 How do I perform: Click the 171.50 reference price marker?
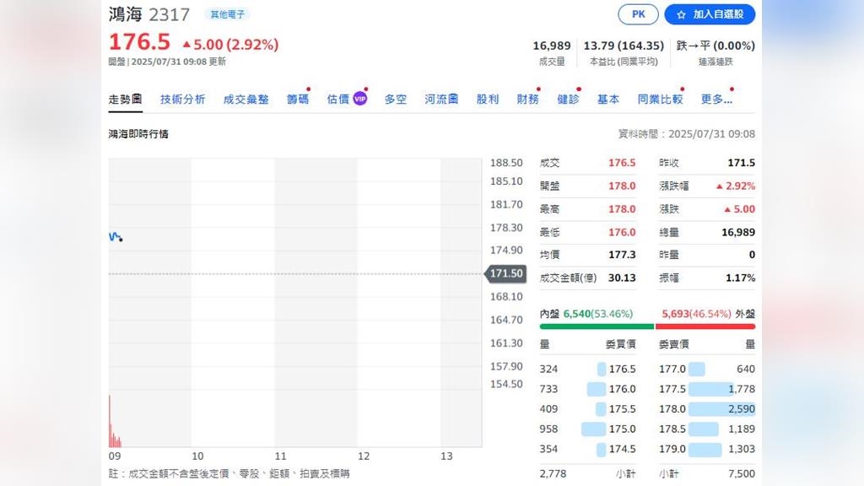505,274
